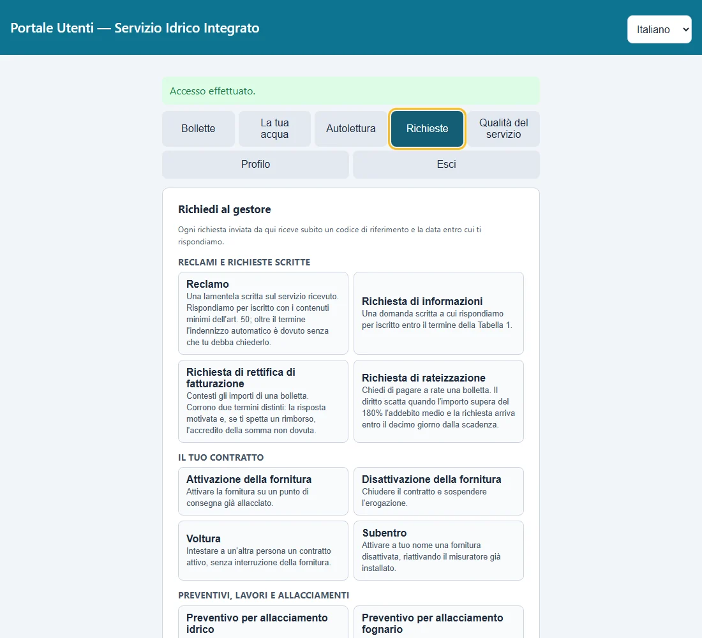Click the 'RECLAMI E RICHIESTE SCRITTE' section label

tap(244, 262)
